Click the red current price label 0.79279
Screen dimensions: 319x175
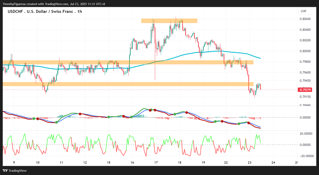click(305, 89)
